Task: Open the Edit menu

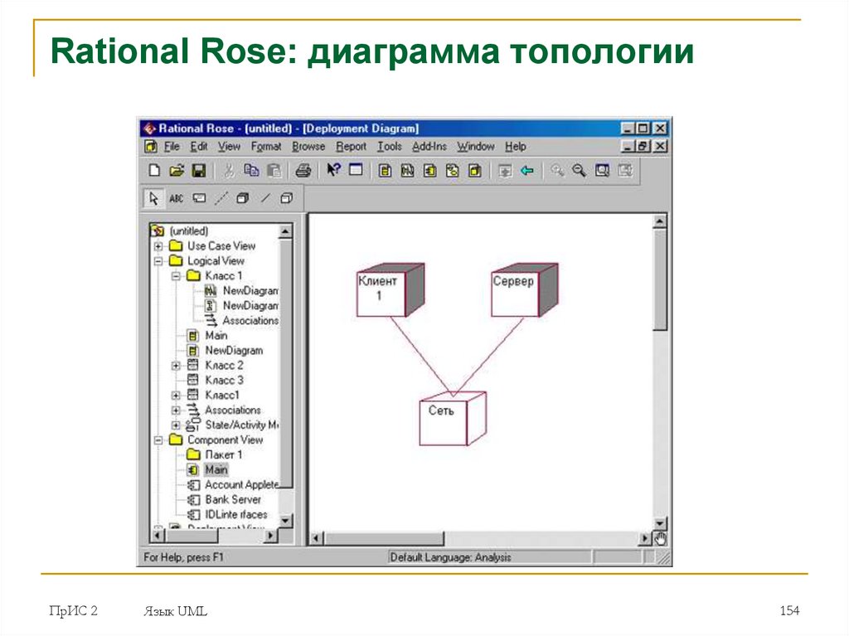Action: point(199,146)
